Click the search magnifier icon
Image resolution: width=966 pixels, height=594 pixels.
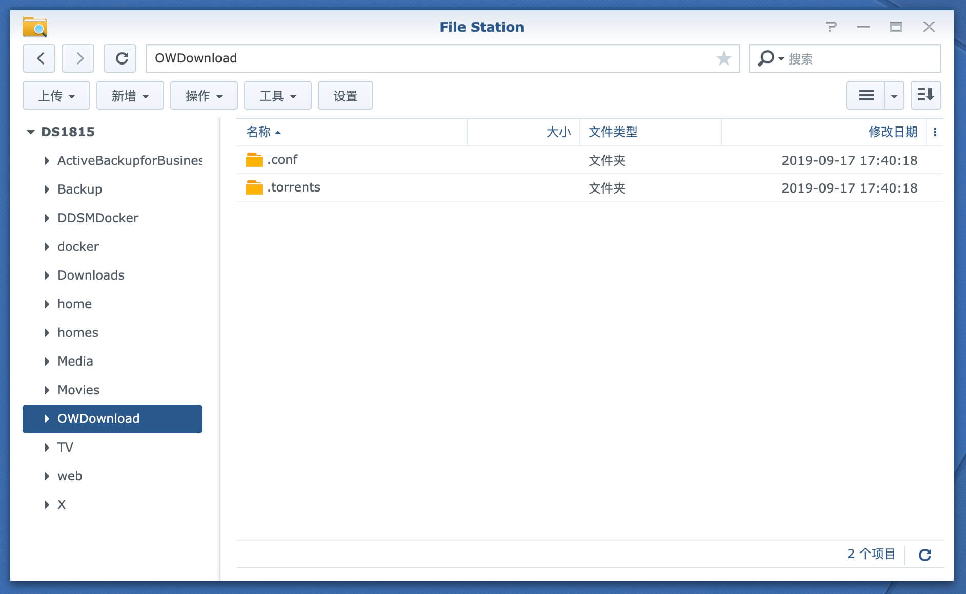tap(766, 58)
